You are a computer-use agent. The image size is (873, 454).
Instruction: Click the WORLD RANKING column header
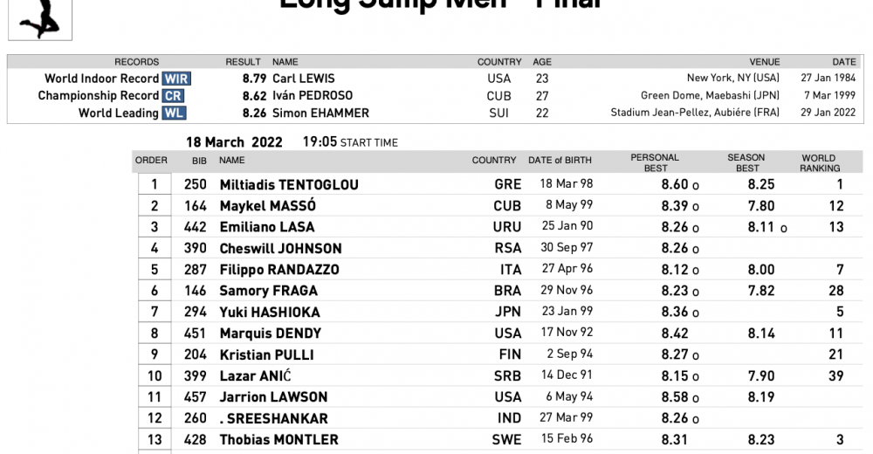(x=820, y=163)
